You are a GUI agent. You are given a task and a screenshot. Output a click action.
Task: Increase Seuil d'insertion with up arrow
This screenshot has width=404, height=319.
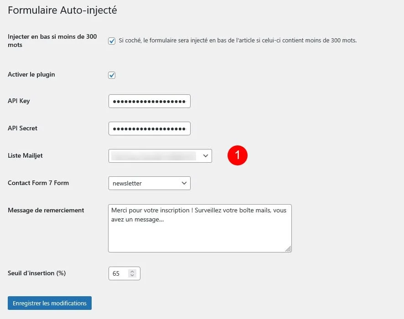point(132,271)
